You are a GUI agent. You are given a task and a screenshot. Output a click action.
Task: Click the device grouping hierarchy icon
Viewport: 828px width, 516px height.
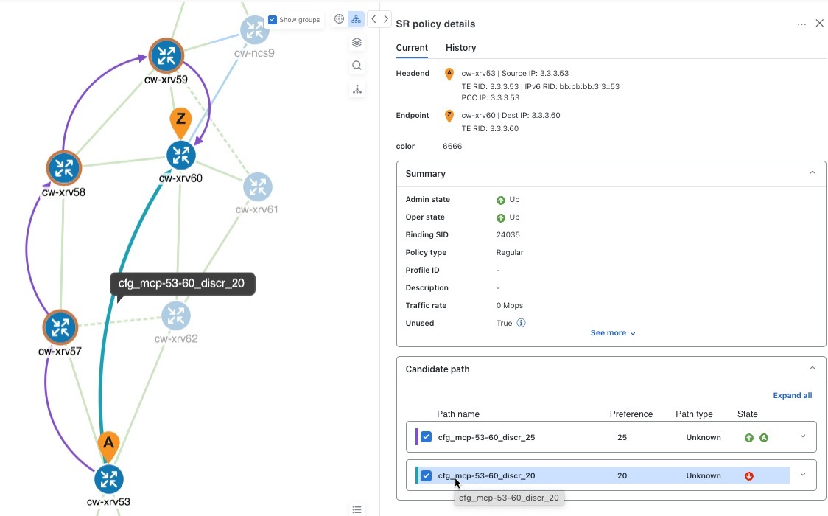pyautogui.click(x=357, y=88)
